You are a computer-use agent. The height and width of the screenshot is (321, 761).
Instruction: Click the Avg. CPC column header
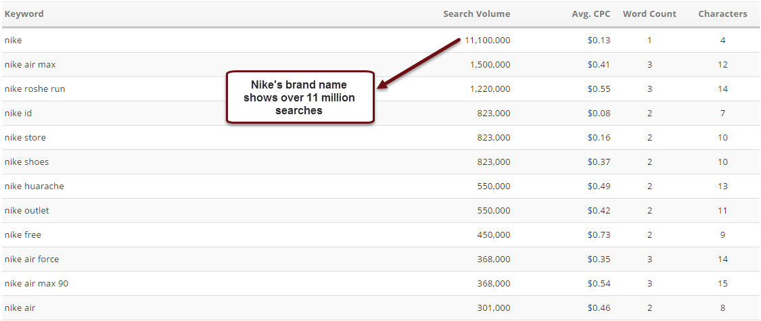coord(591,14)
